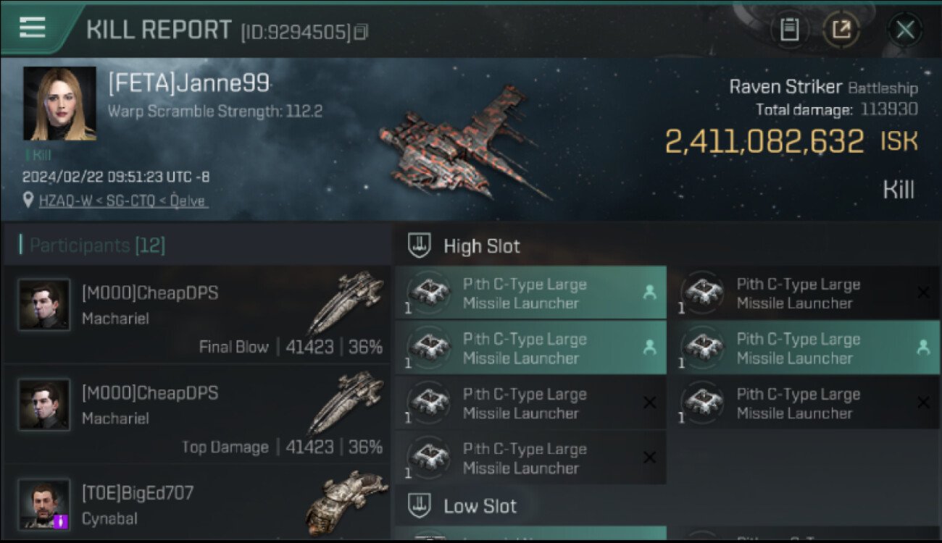This screenshot has width=942, height=543.
Task: Select the bottom Pith C-Type Large launcher
Action: pyautogui.click(x=531, y=458)
